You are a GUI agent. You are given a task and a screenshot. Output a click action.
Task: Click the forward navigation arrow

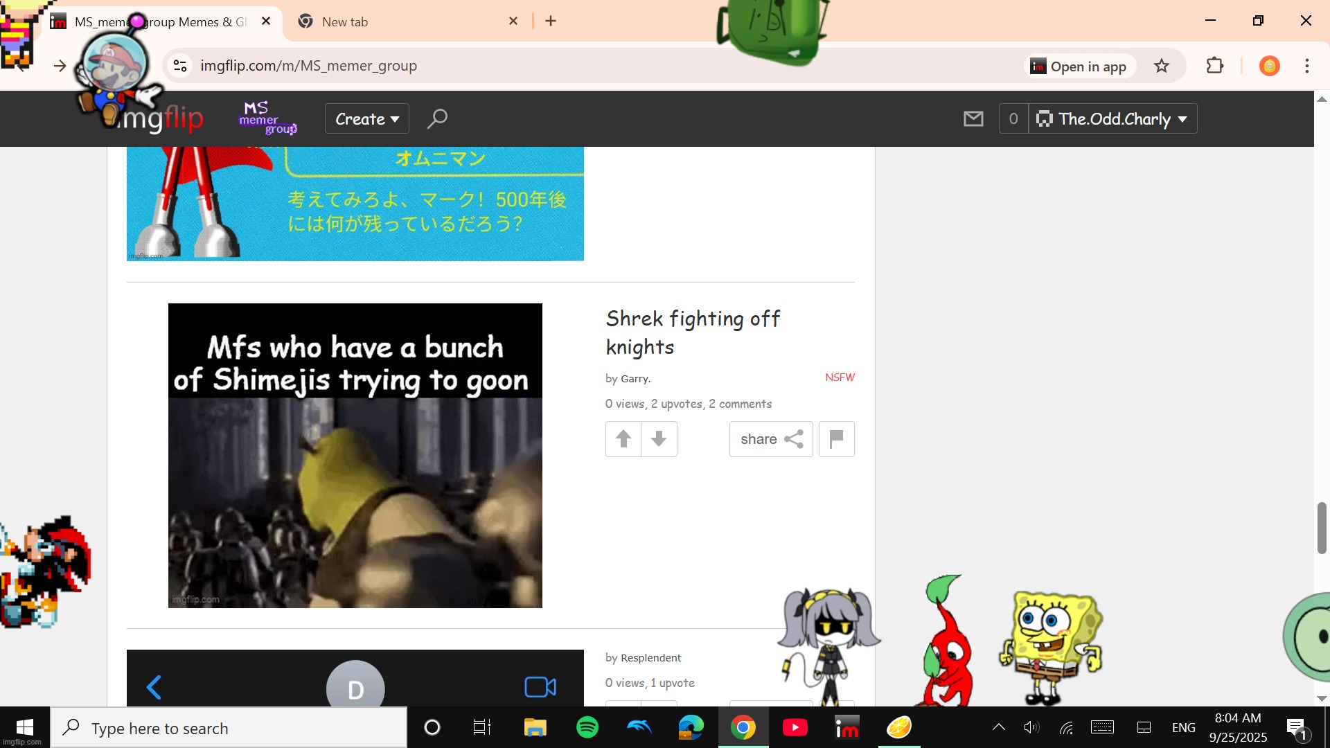click(x=60, y=66)
